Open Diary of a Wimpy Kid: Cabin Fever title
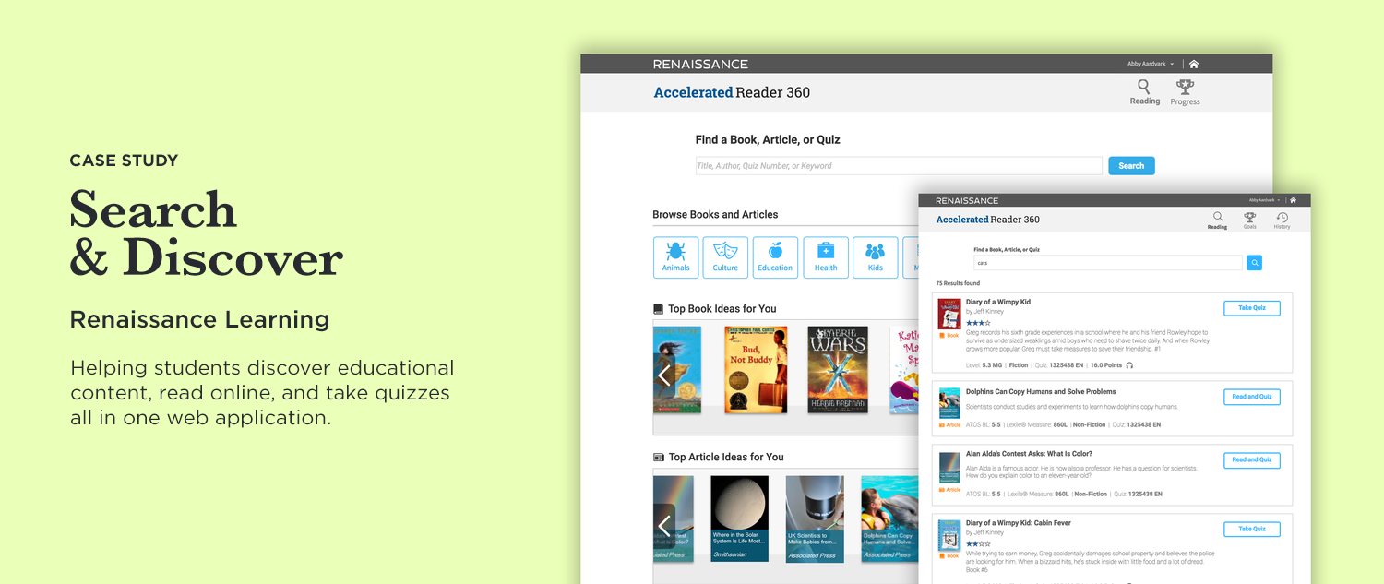 pos(1019,523)
